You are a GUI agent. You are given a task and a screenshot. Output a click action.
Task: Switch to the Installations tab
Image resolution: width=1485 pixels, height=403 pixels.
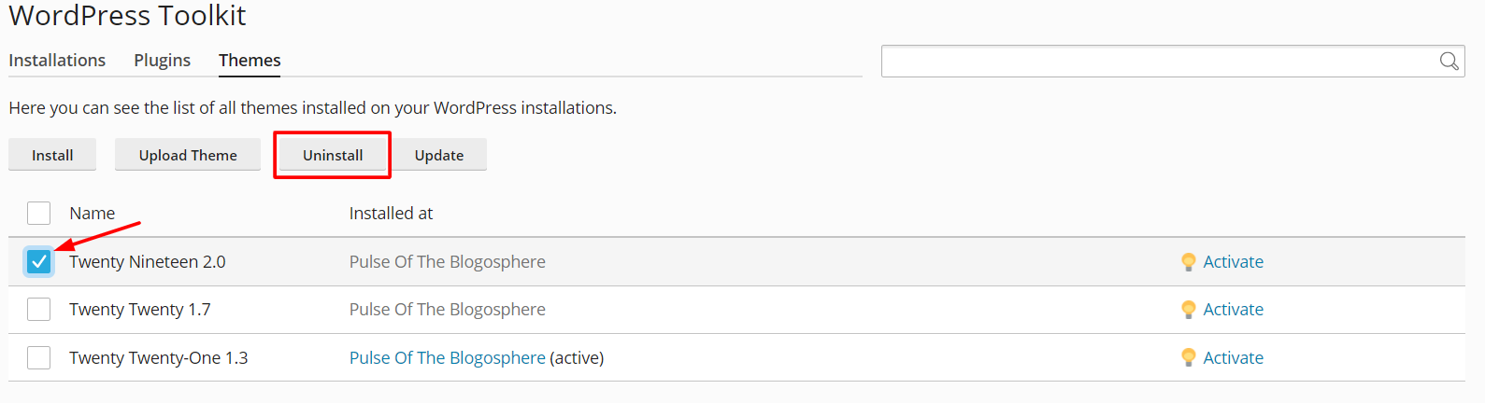click(57, 60)
